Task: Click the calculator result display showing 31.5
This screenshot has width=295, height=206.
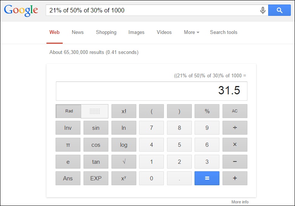Action: click(151, 91)
